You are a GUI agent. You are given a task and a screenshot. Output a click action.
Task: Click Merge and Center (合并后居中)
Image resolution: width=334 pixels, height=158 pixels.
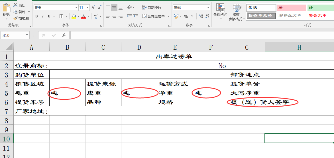click(x=154, y=16)
